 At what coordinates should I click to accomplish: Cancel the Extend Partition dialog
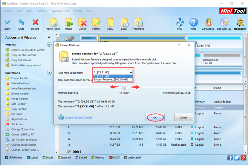click(x=183, y=118)
